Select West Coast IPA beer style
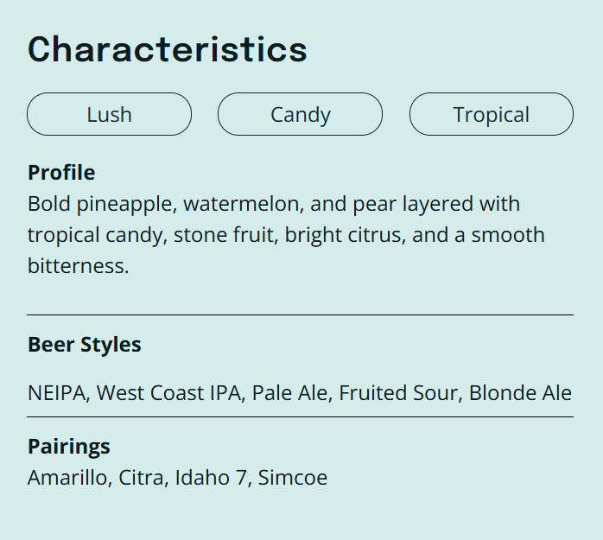 pos(168,393)
